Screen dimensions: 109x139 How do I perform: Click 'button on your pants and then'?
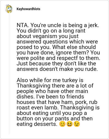tap(55, 118)
